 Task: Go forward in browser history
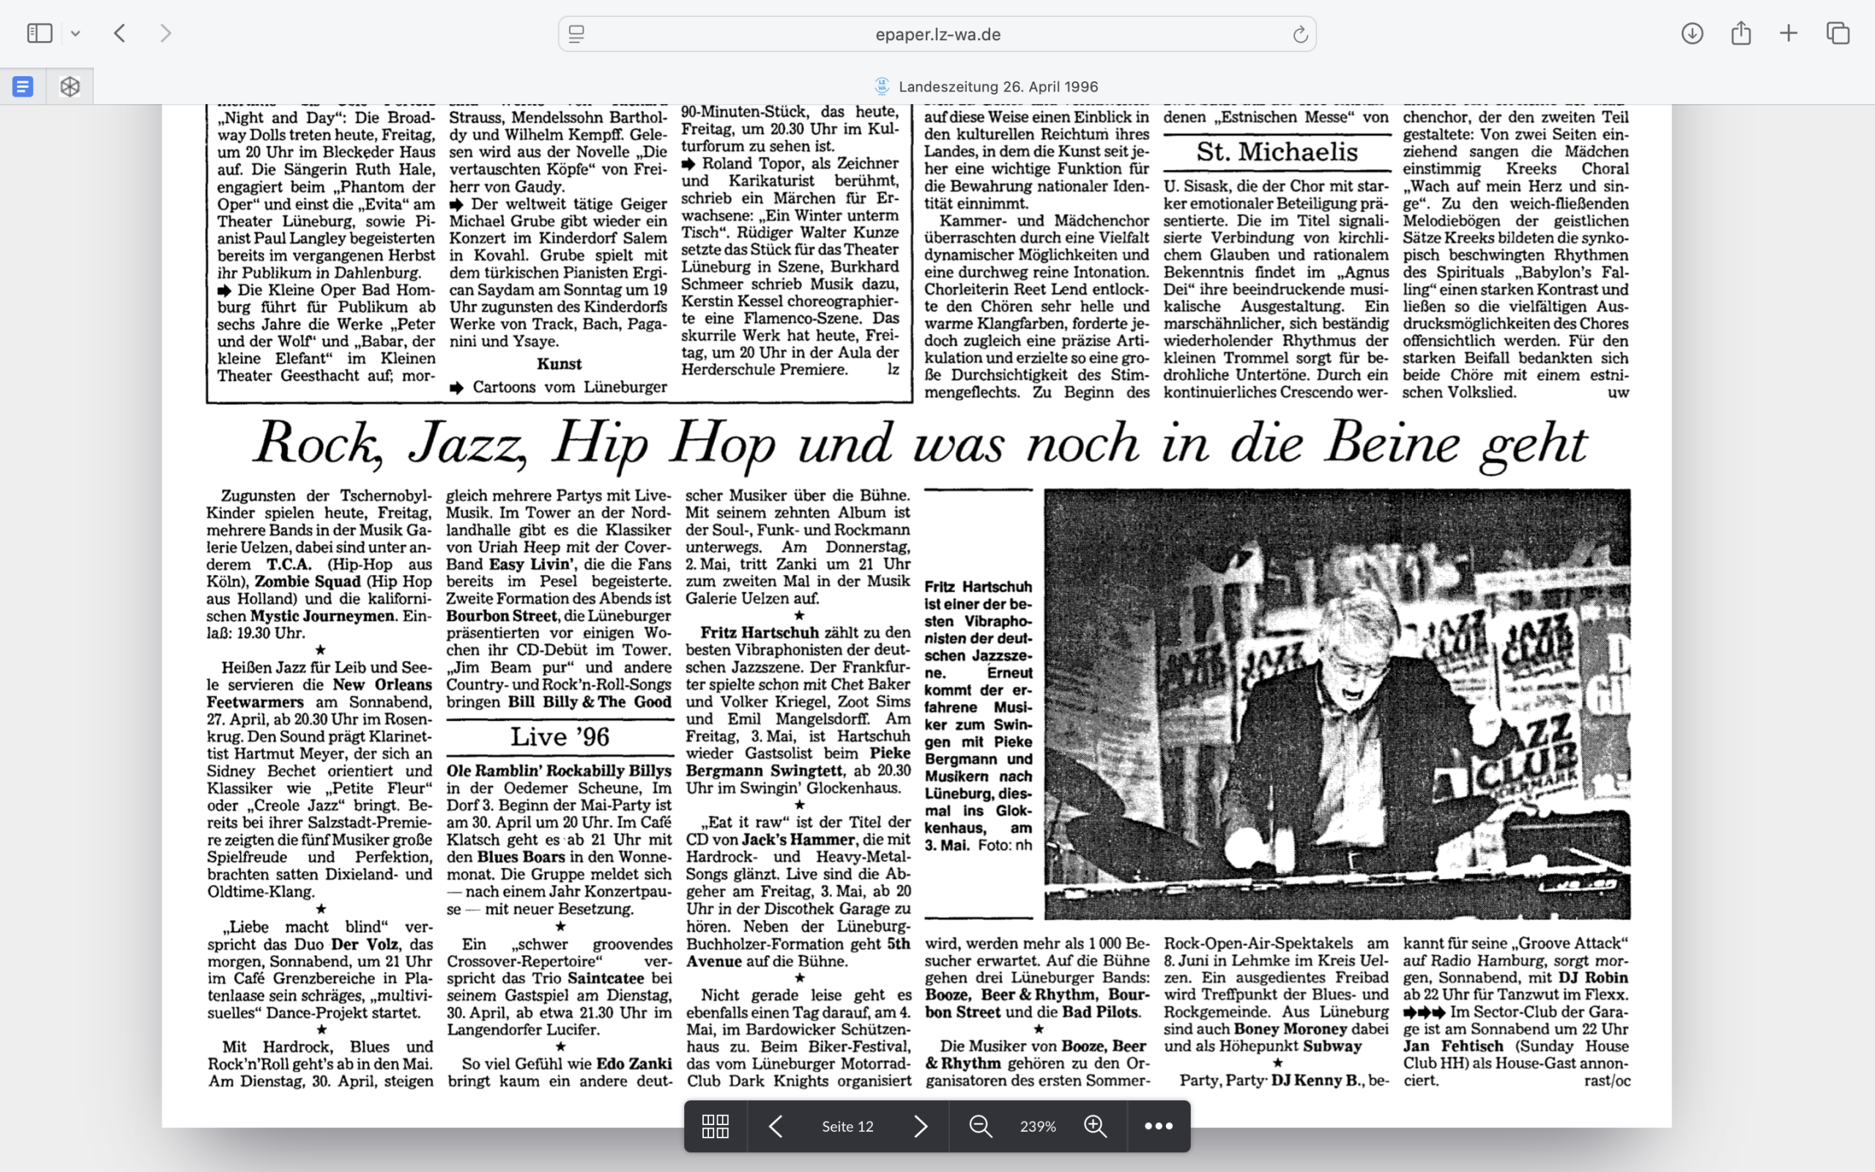coord(165,34)
